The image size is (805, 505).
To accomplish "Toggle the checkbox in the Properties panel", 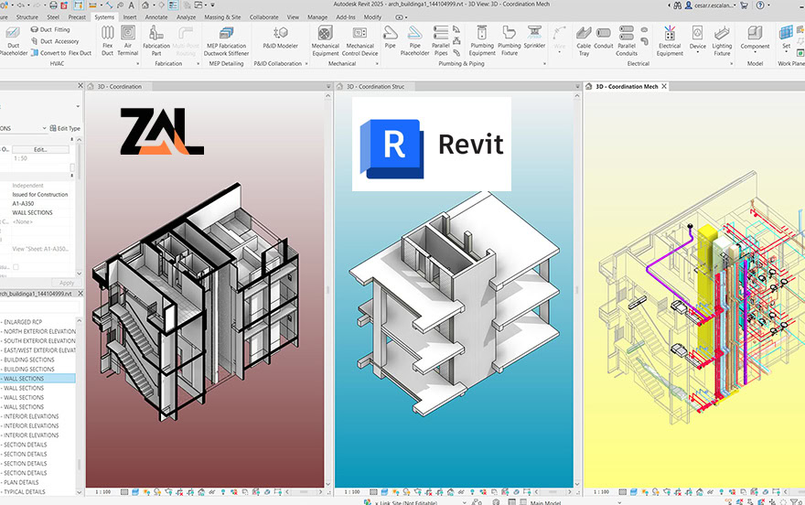I will [x=16, y=267].
